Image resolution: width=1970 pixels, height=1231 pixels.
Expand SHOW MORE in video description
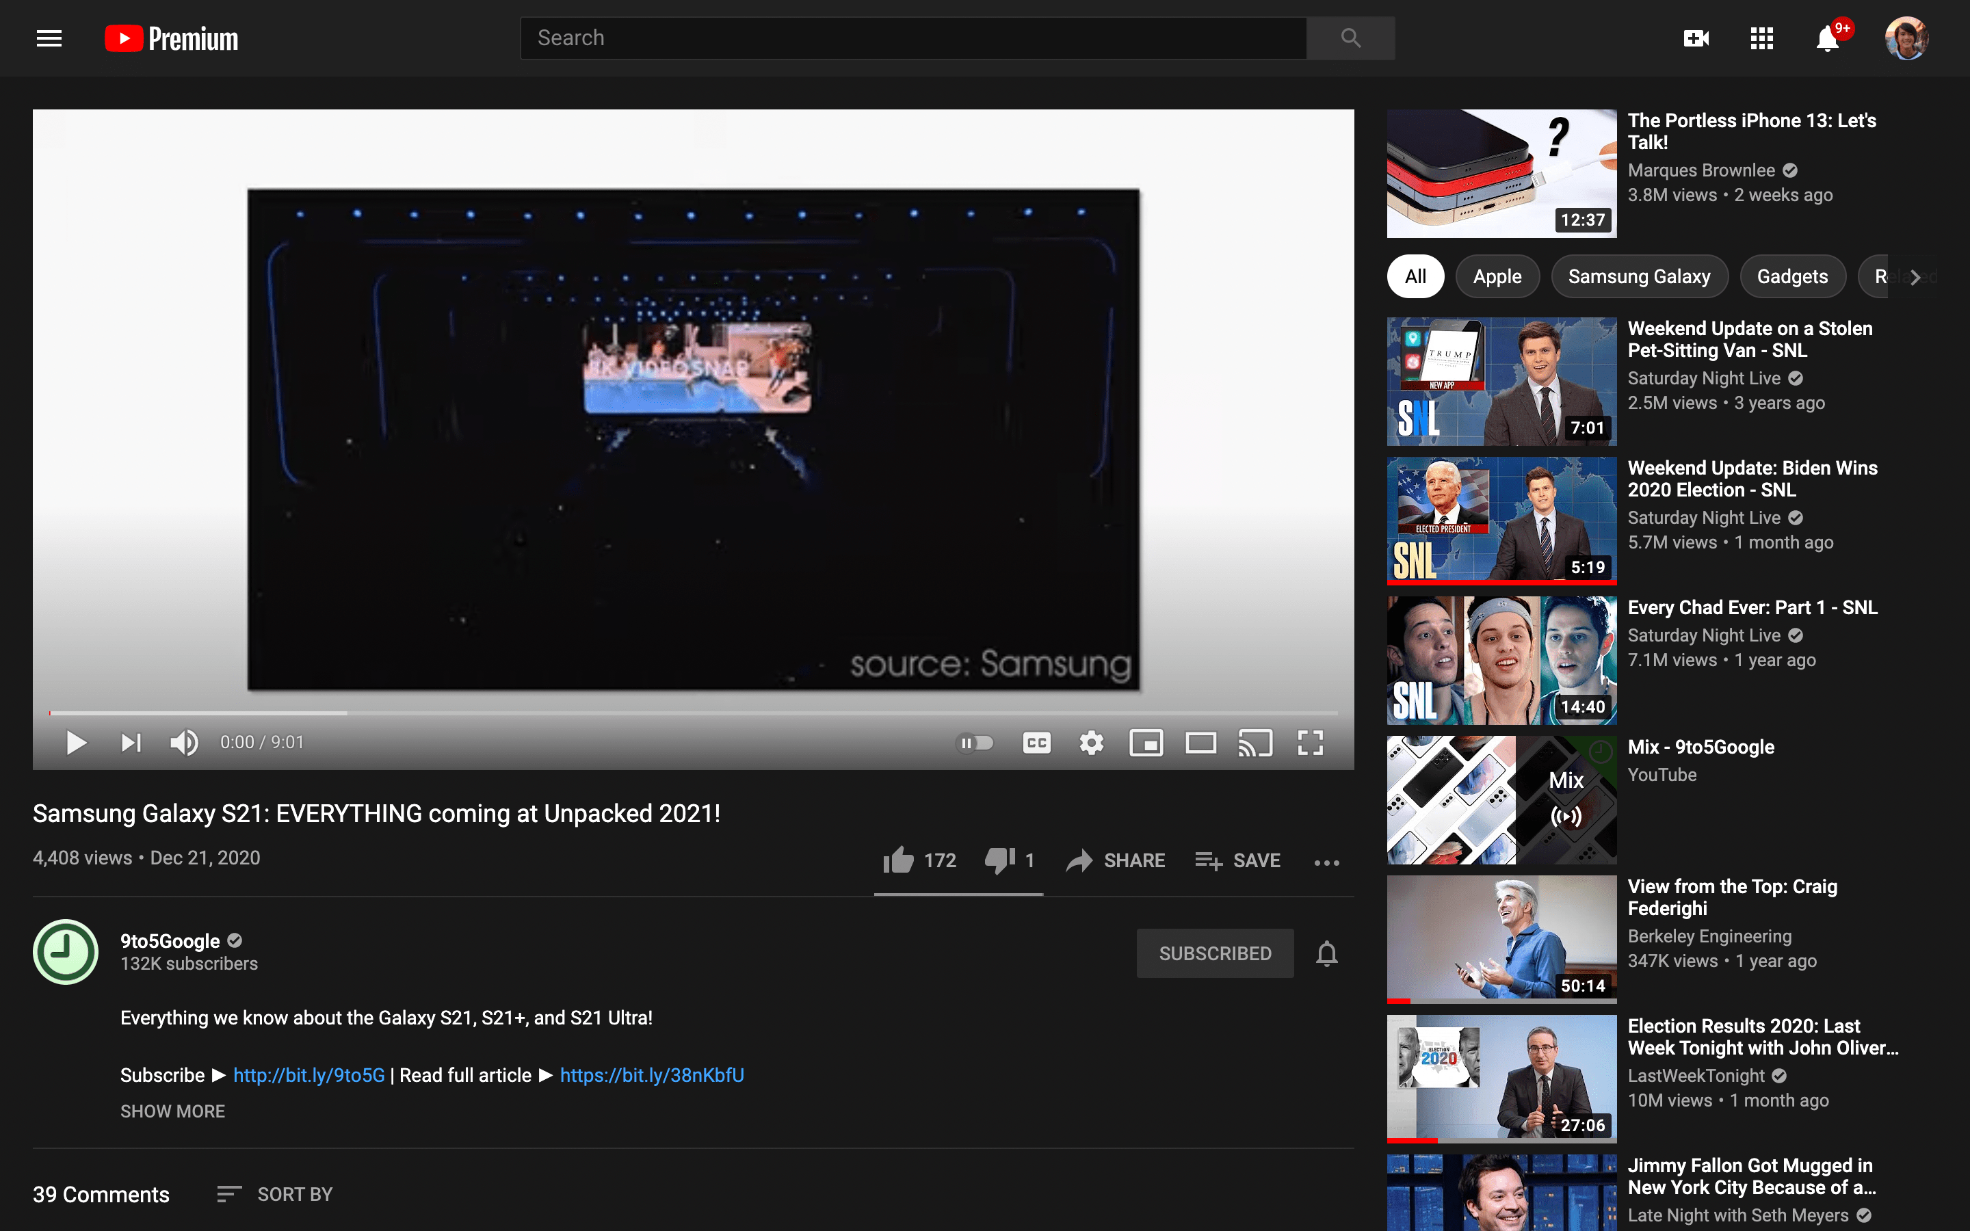pos(172,1111)
